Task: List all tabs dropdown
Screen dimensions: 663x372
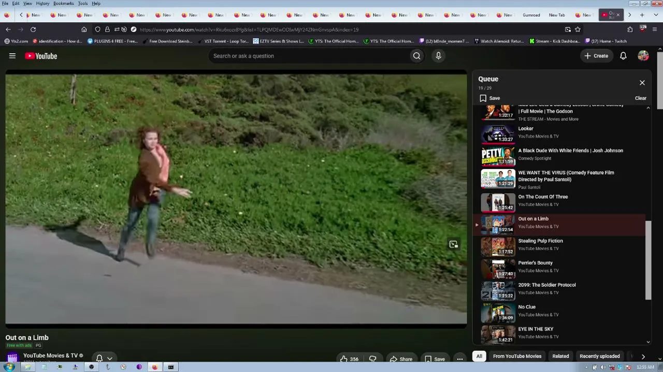Action: pos(655,15)
